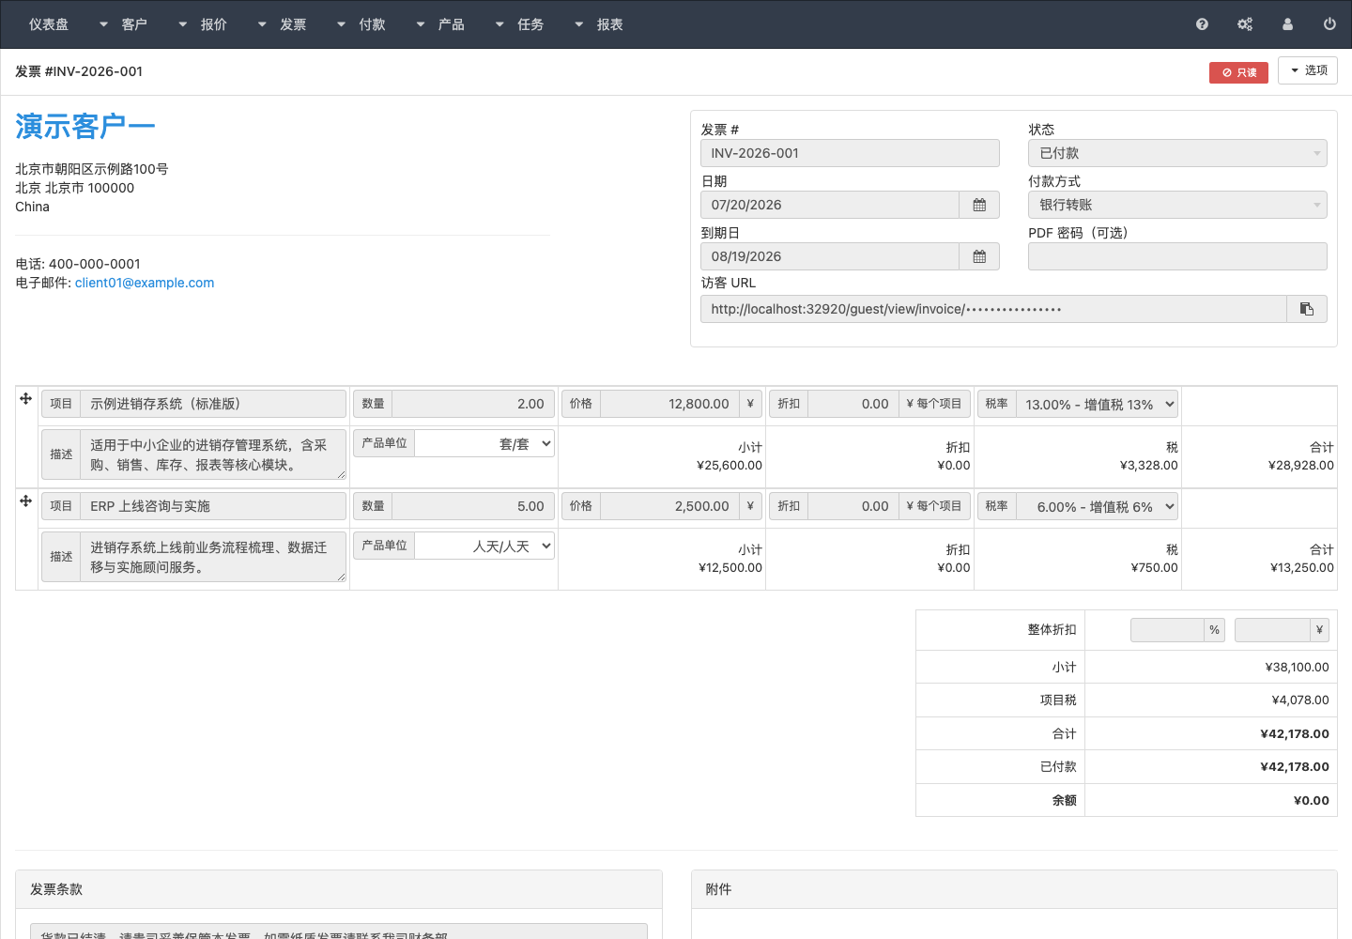Open calendar picker for 到期日 field
This screenshot has width=1352, height=939.
pos(979,256)
